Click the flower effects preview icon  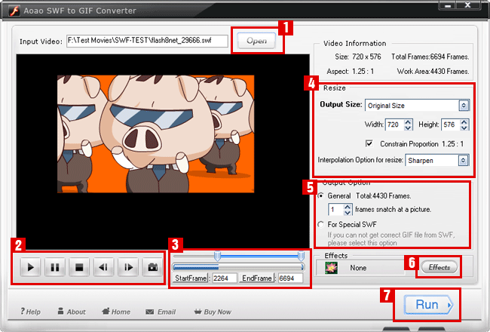click(x=331, y=268)
